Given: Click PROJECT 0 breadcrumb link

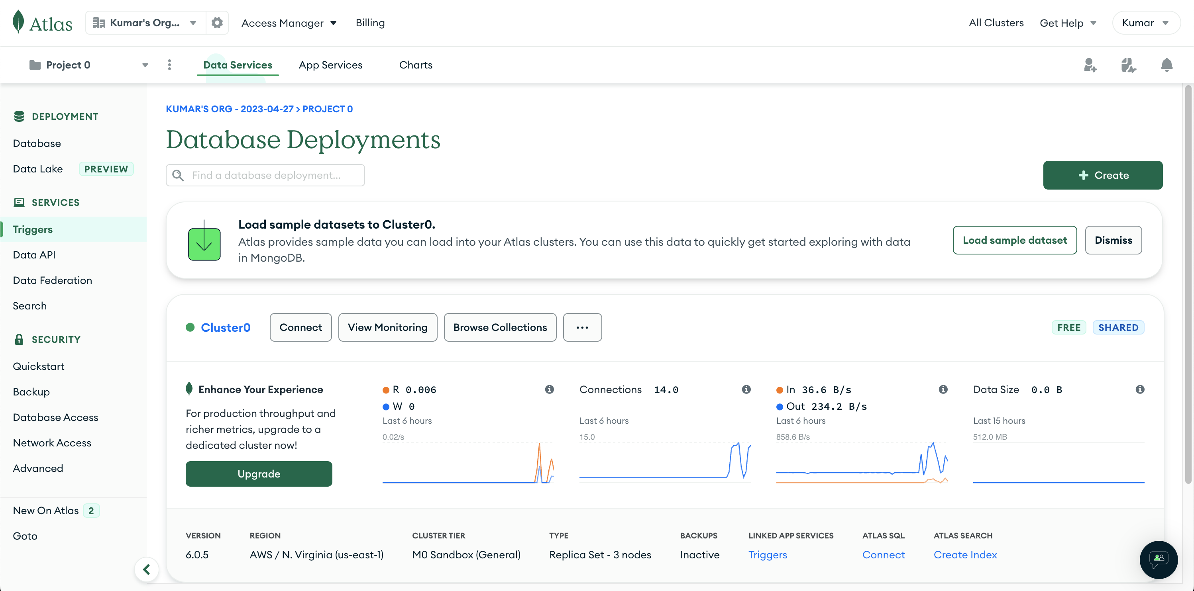Looking at the screenshot, I should pos(327,109).
